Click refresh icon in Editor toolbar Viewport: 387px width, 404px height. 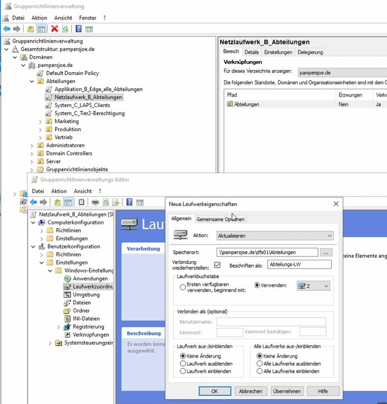pos(105,202)
